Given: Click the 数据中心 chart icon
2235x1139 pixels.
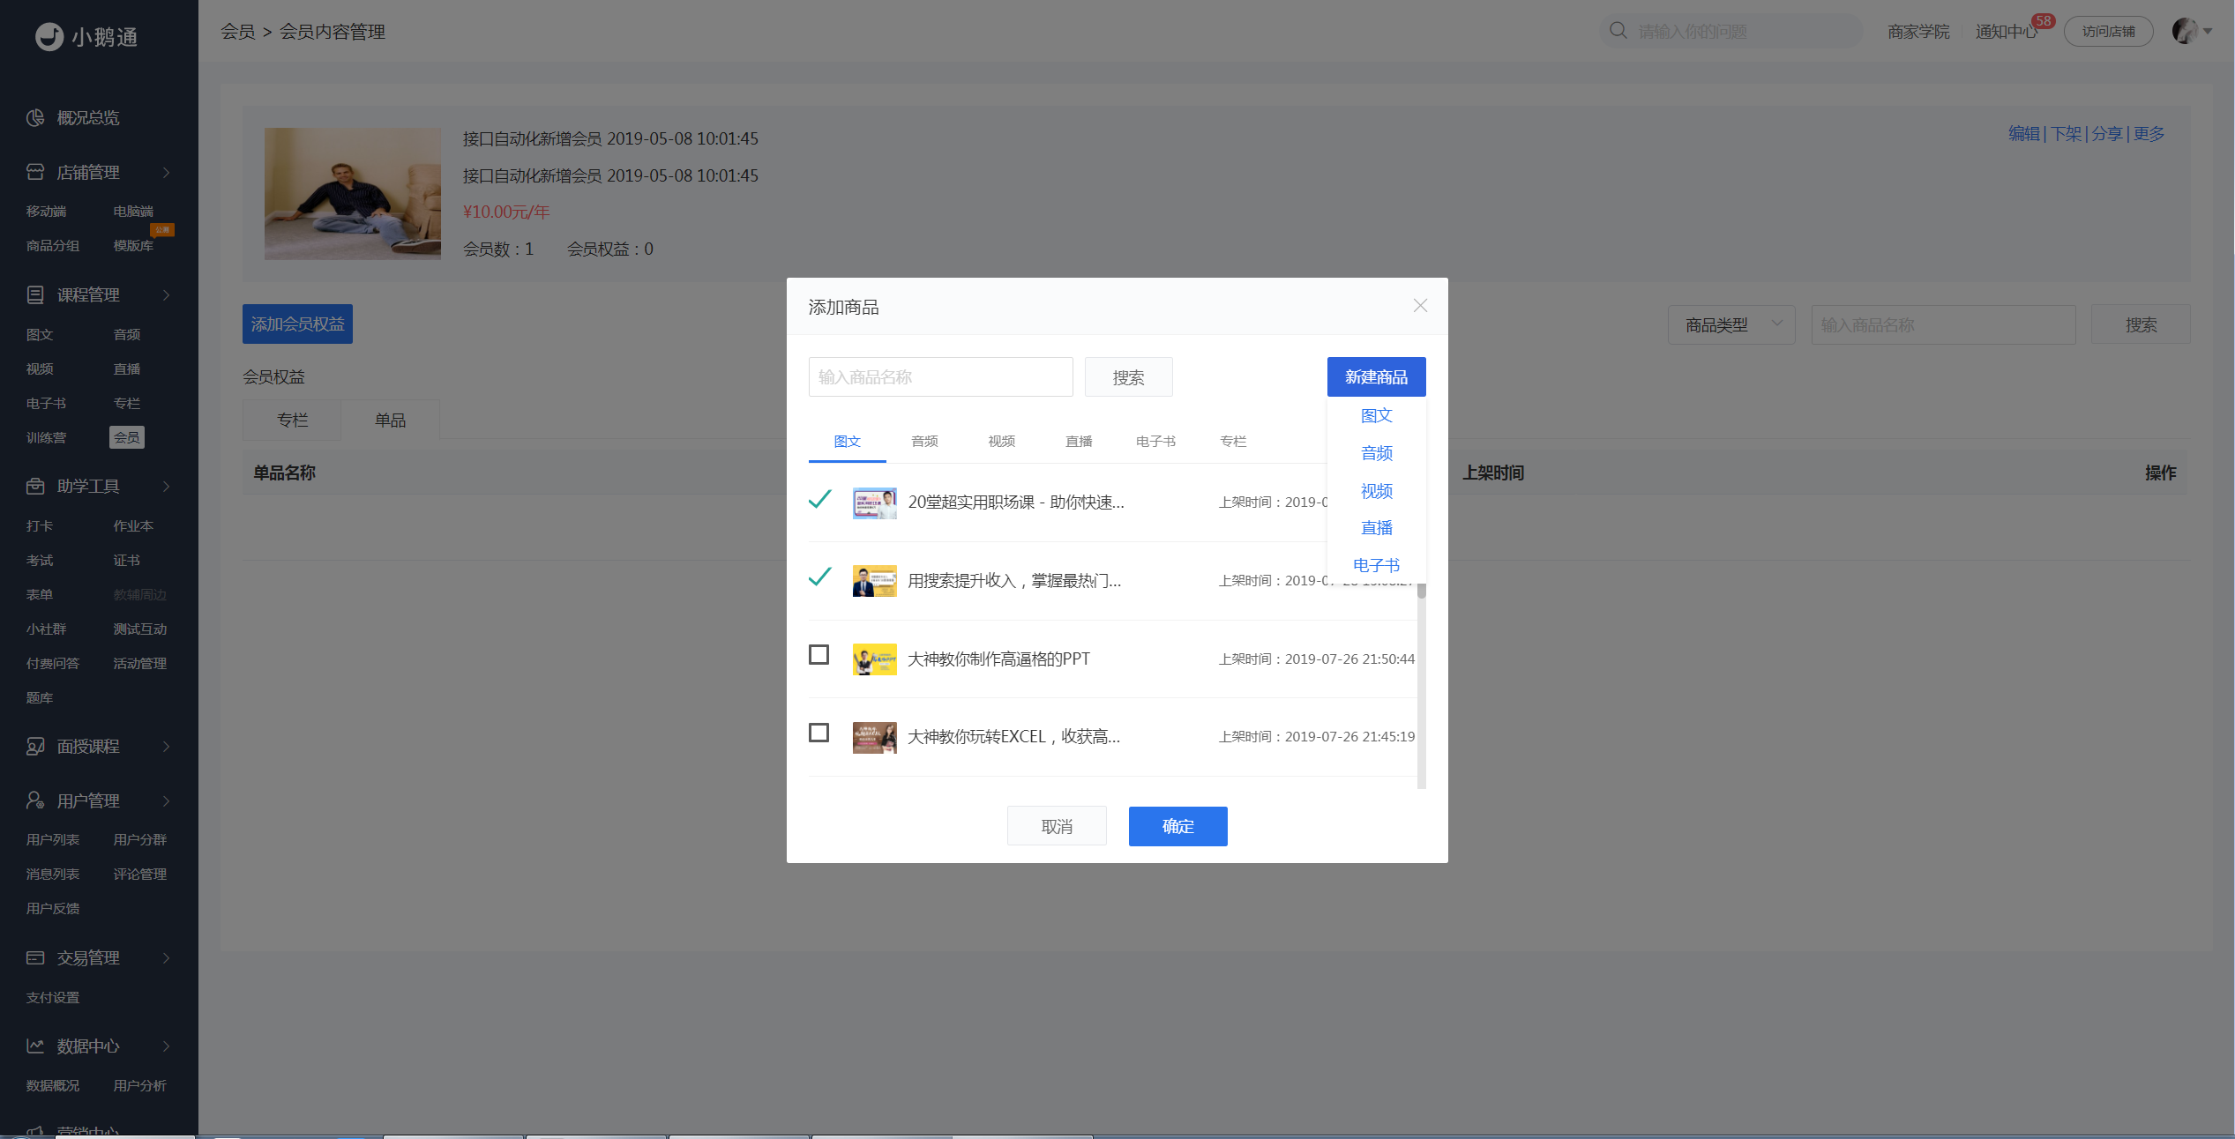Looking at the screenshot, I should pyautogui.click(x=35, y=1046).
